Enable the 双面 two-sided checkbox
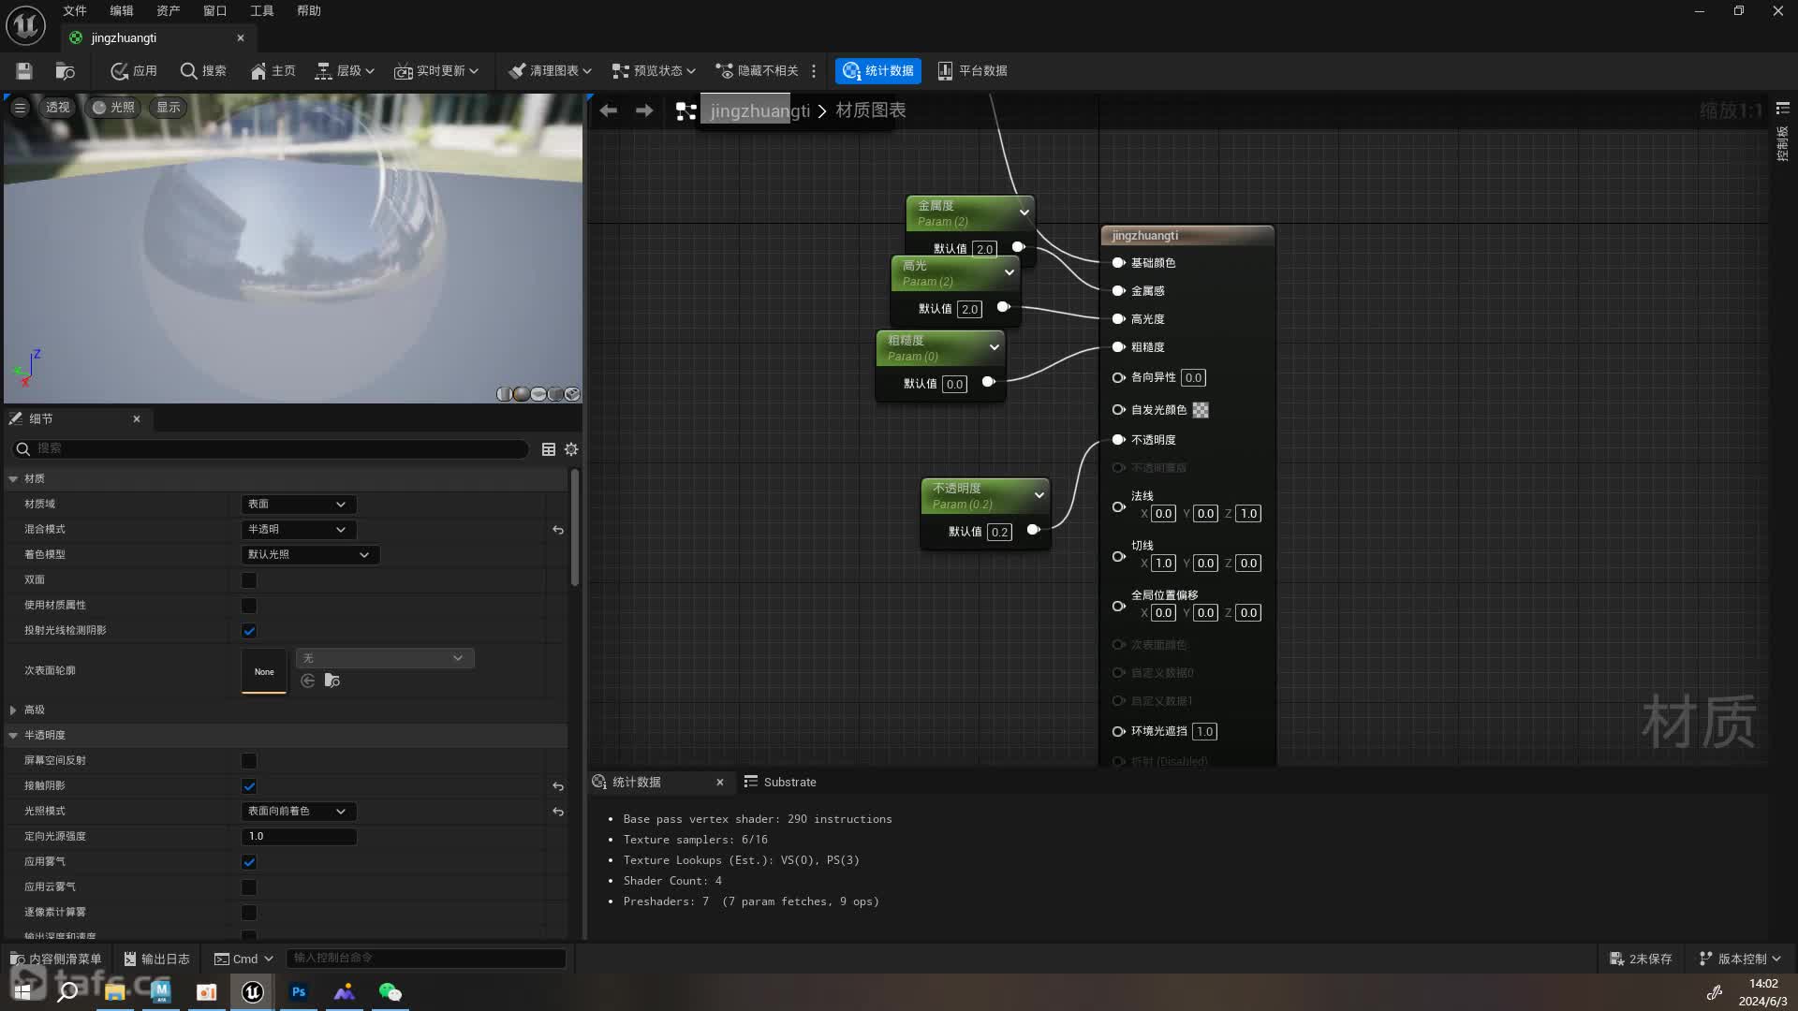 (x=249, y=580)
